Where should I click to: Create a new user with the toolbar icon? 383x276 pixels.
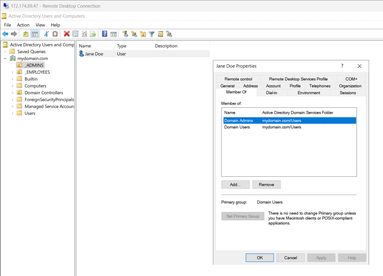(x=125, y=34)
